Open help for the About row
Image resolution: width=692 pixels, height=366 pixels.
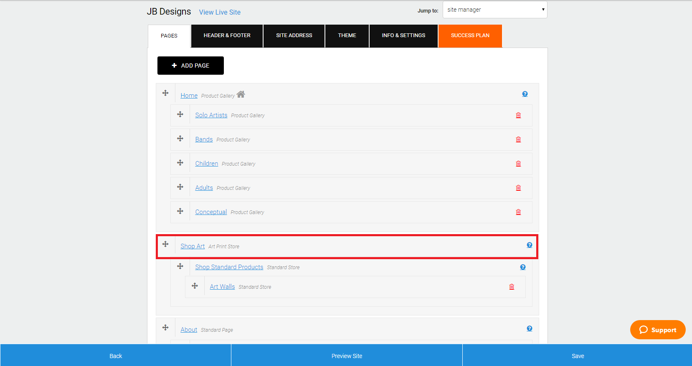coord(530,328)
